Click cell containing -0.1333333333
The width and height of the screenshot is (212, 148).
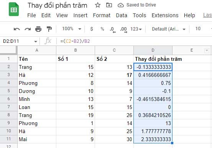point(153,67)
